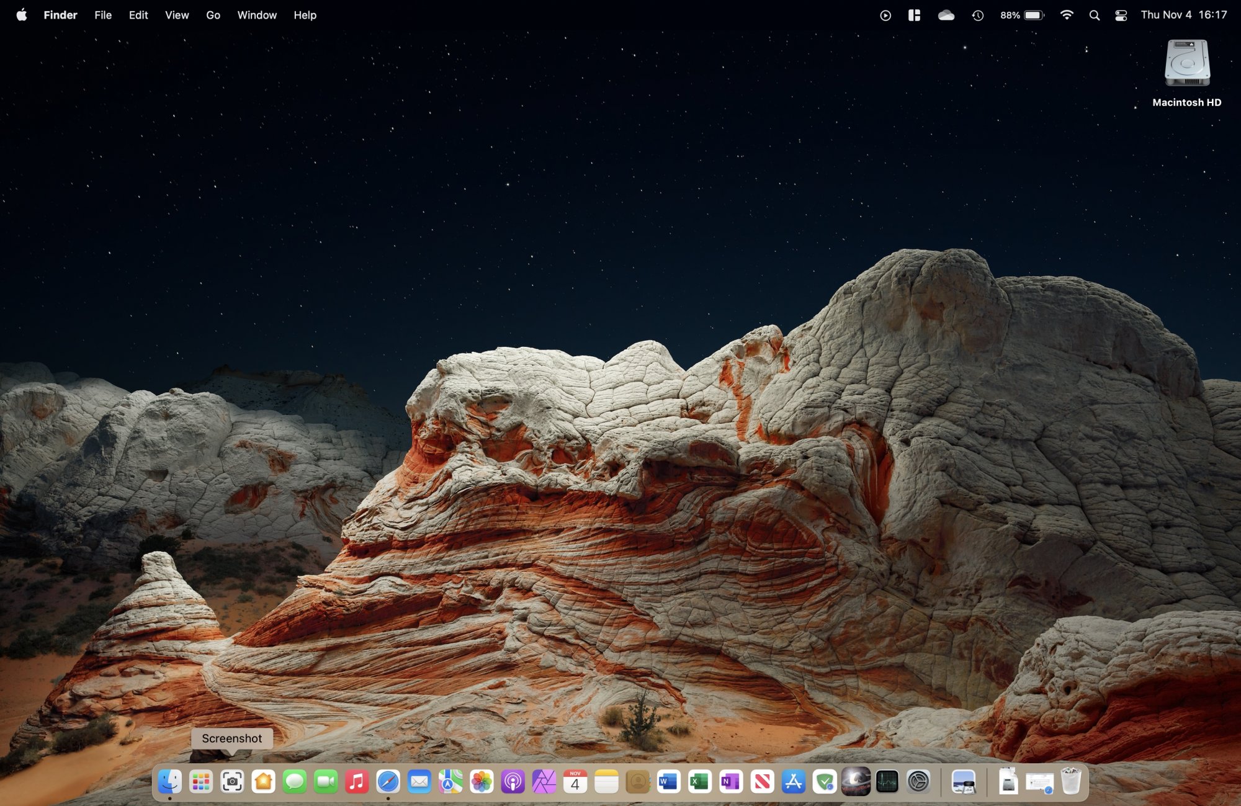Launch OneNote from the Dock
The width and height of the screenshot is (1241, 806).
point(730,781)
